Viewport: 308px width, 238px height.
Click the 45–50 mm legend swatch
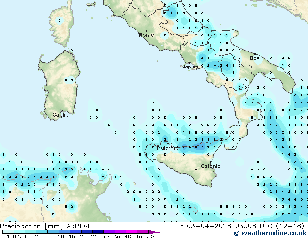click(x=143, y=232)
